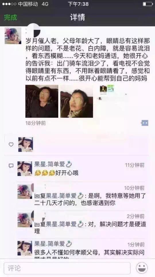
Task: Tap the heart like icon
Action: point(11,145)
